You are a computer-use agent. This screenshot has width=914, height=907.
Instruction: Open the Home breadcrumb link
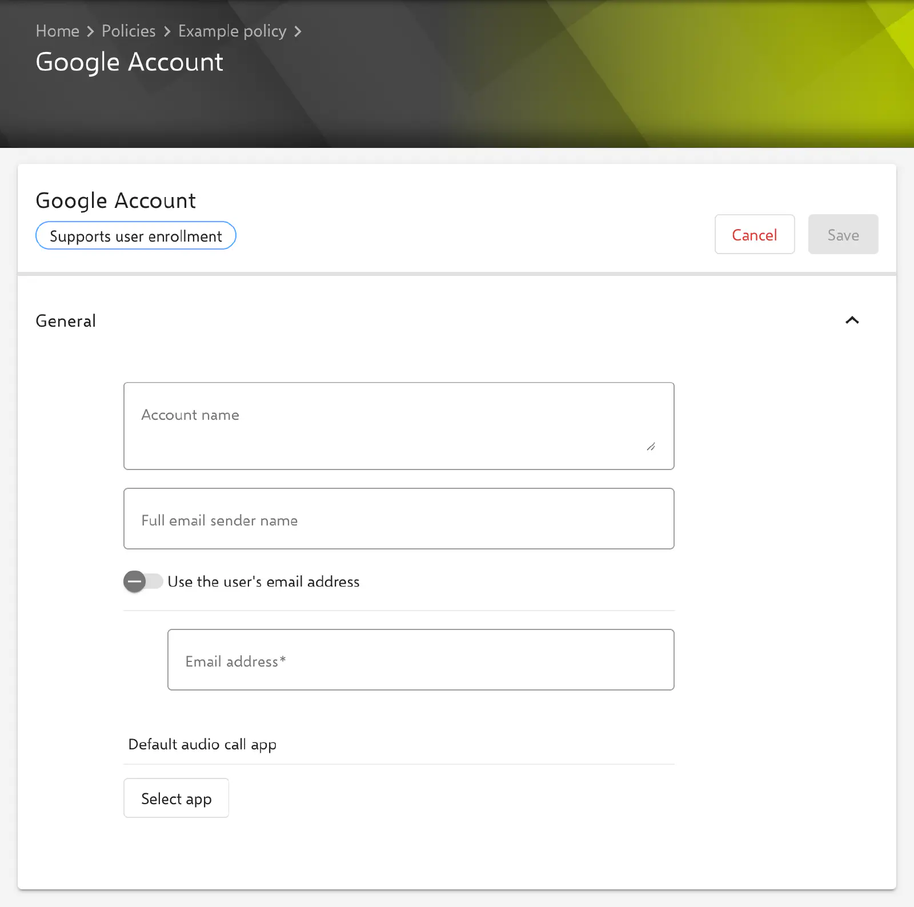point(58,31)
